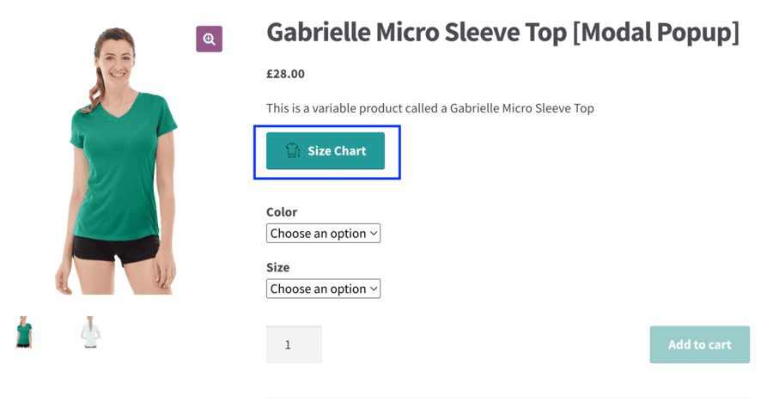The width and height of the screenshot is (773, 408).
Task: Click the Gabrielle Micro Sleeve Top title
Action: [x=502, y=33]
